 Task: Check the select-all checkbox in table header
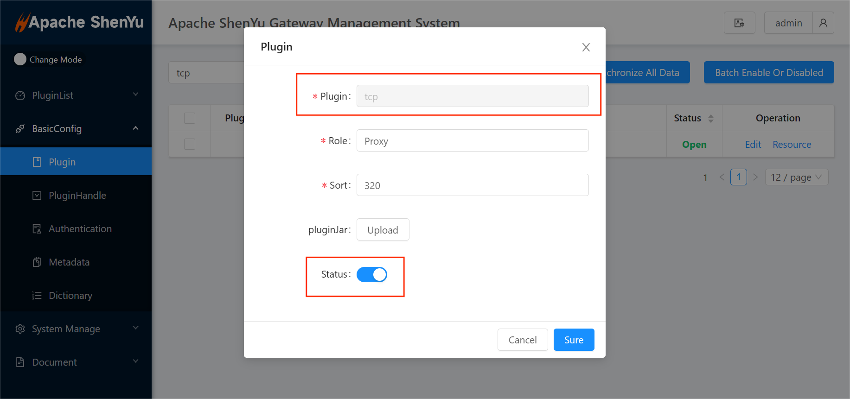pyautogui.click(x=190, y=118)
